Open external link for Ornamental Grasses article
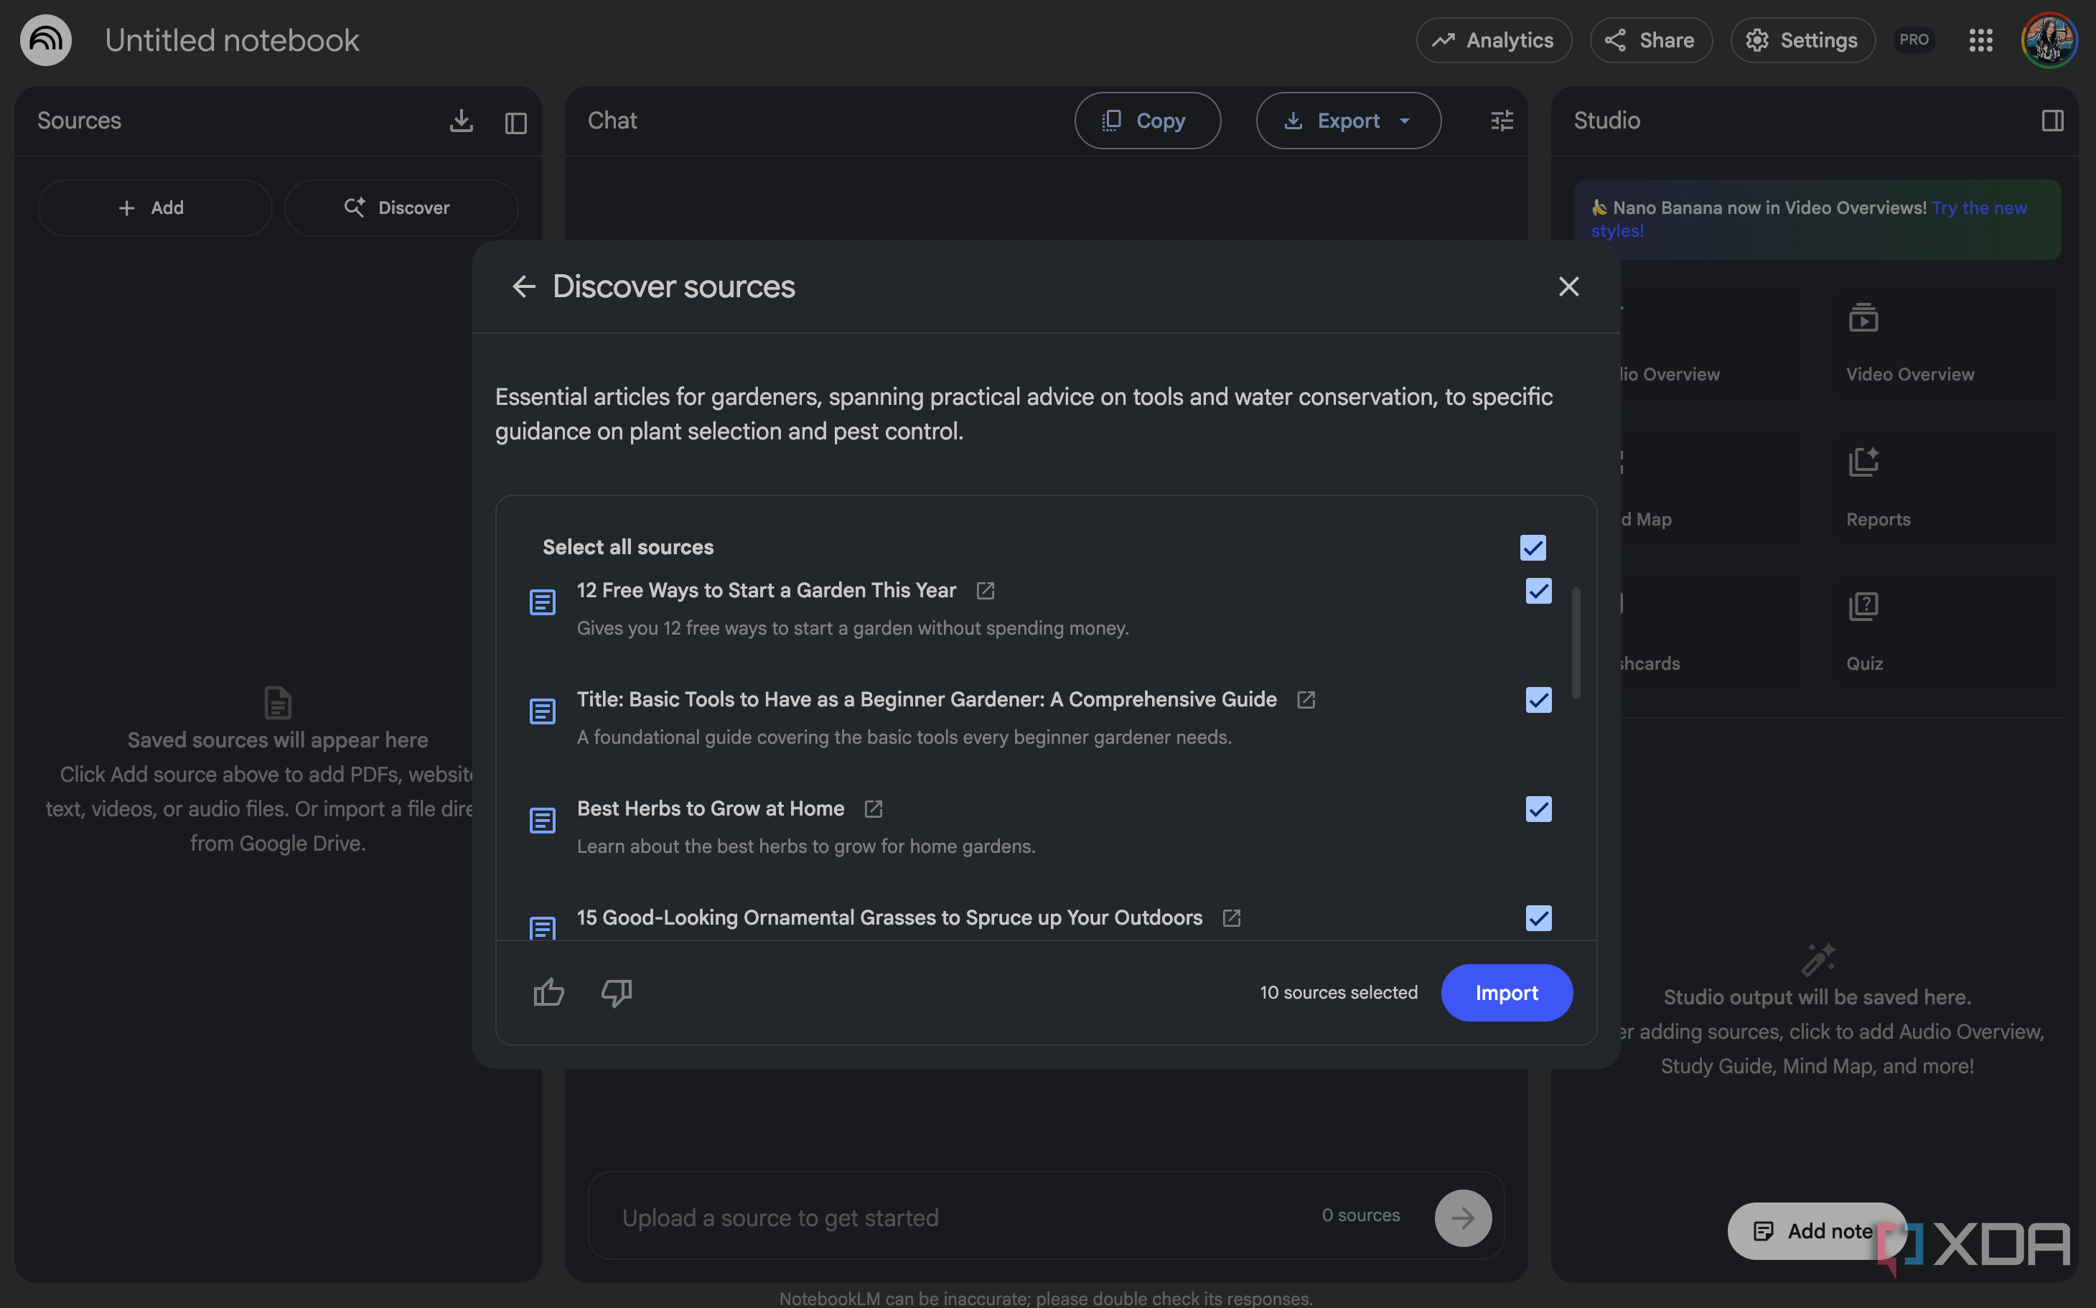 coord(1232,918)
